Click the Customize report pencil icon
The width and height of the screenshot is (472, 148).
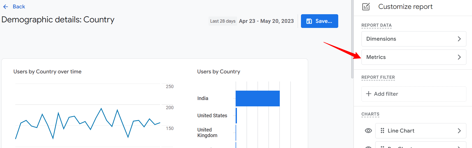pyautogui.click(x=366, y=7)
